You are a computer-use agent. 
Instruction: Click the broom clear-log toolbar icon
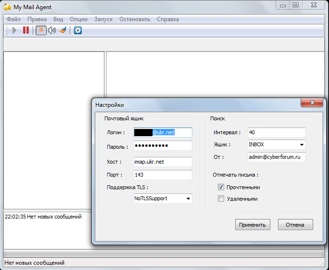(63, 30)
